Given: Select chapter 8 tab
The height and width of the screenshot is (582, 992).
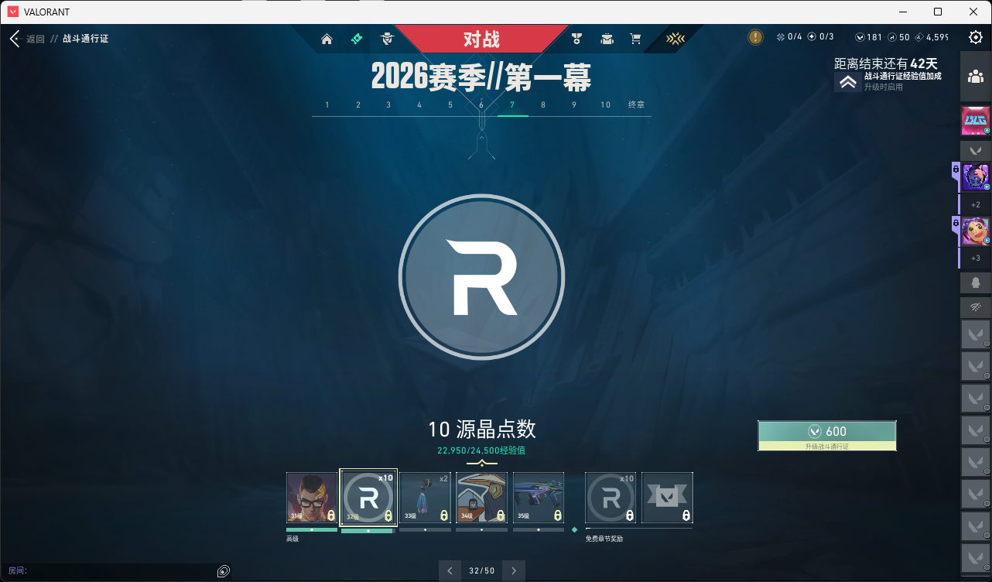Looking at the screenshot, I should 543,105.
